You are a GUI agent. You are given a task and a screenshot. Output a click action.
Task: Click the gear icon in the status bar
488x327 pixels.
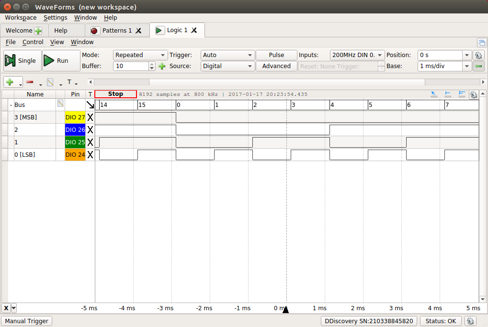[x=470, y=321]
